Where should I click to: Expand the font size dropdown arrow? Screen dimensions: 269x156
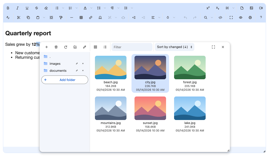click(x=105, y=8)
